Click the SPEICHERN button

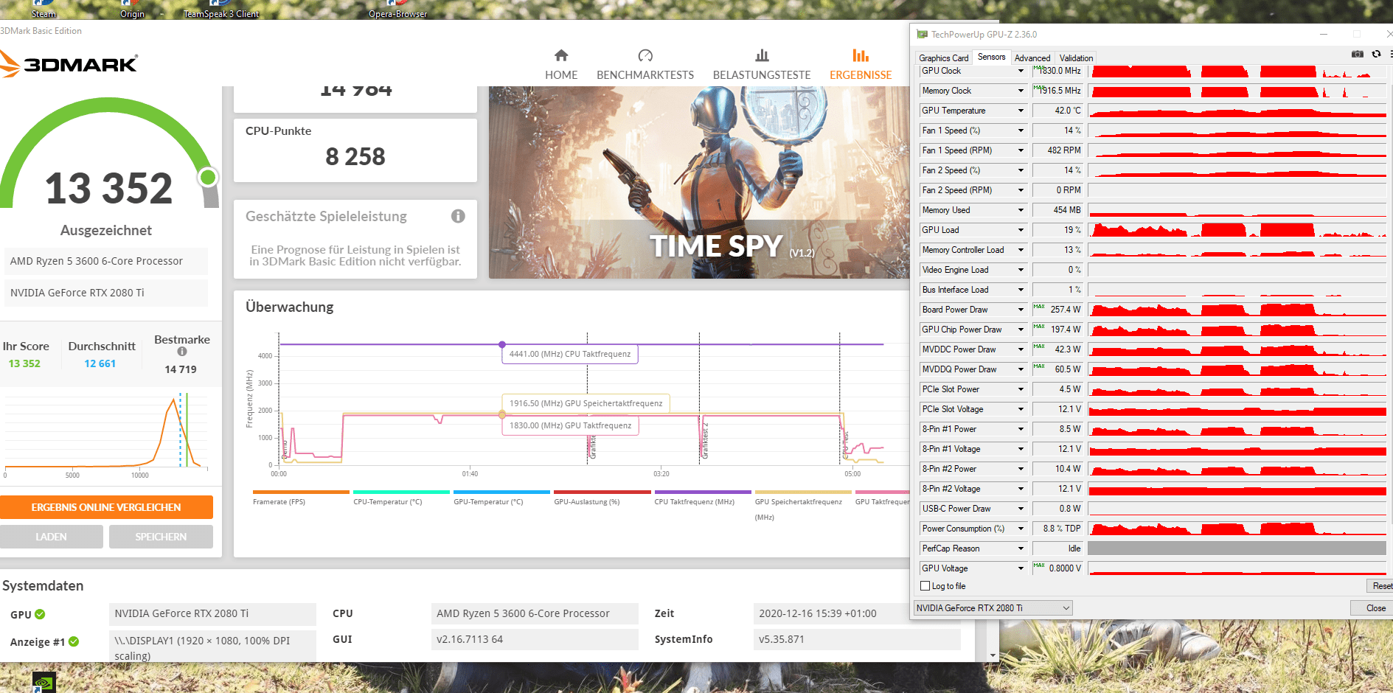pyautogui.click(x=161, y=537)
